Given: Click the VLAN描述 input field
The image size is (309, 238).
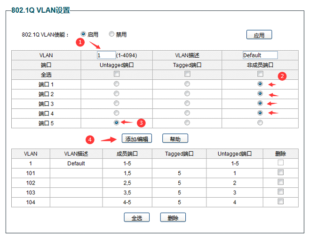Looking at the screenshot, I should (x=260, y=55).
